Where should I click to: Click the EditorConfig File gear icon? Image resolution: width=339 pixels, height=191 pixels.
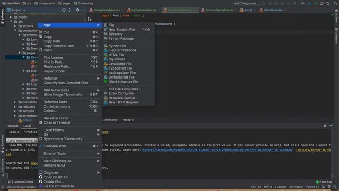click(105, 93)
